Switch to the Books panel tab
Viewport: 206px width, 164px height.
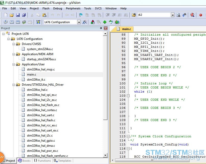pyautogui.click(x=24, y=161)
